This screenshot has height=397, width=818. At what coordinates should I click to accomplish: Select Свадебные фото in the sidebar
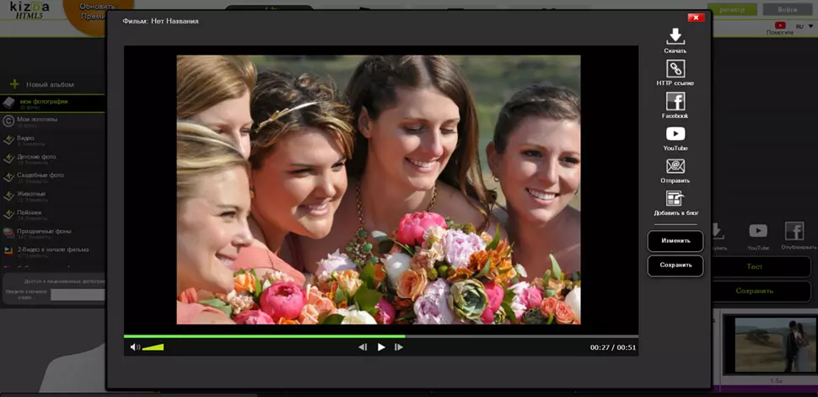point(40,175)
